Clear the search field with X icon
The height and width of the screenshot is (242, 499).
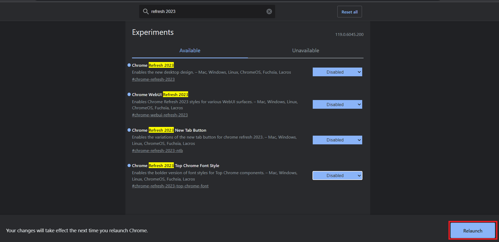click(269, 11)
